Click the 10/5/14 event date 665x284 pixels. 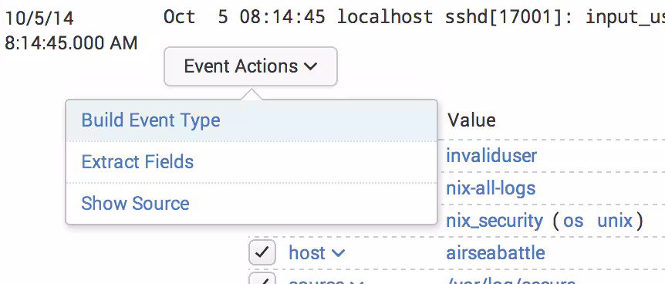(x=39, y=19)
